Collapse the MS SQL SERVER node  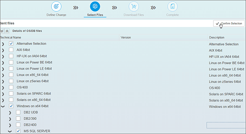pyautogui.click(x=10, y=131)
